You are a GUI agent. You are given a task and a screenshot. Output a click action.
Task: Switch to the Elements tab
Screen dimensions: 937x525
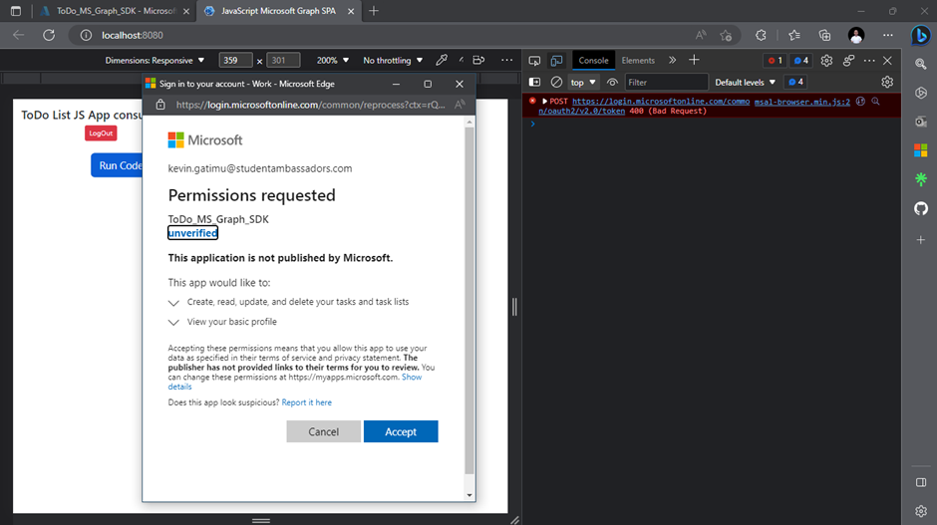coord(638,61)
